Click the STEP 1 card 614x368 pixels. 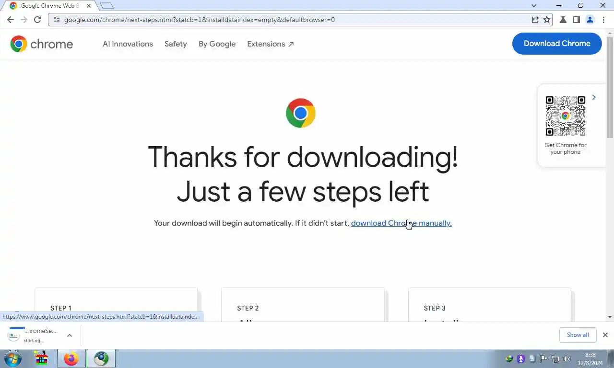pyautogui.click(x=116, y=305)
